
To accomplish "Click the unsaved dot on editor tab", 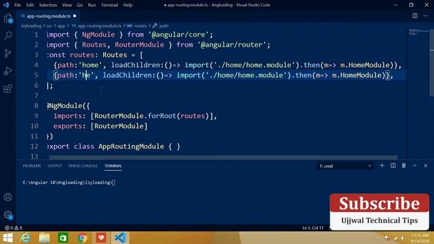I will 75,16.
